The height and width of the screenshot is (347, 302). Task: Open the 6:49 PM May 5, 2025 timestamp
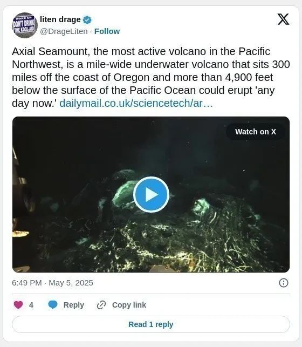[x=52, y=283]
